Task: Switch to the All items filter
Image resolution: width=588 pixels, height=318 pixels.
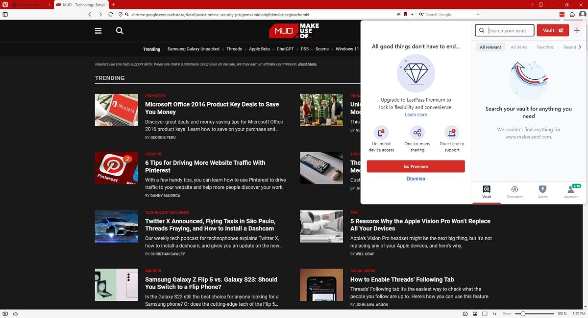Action: [x=518, y=47]
